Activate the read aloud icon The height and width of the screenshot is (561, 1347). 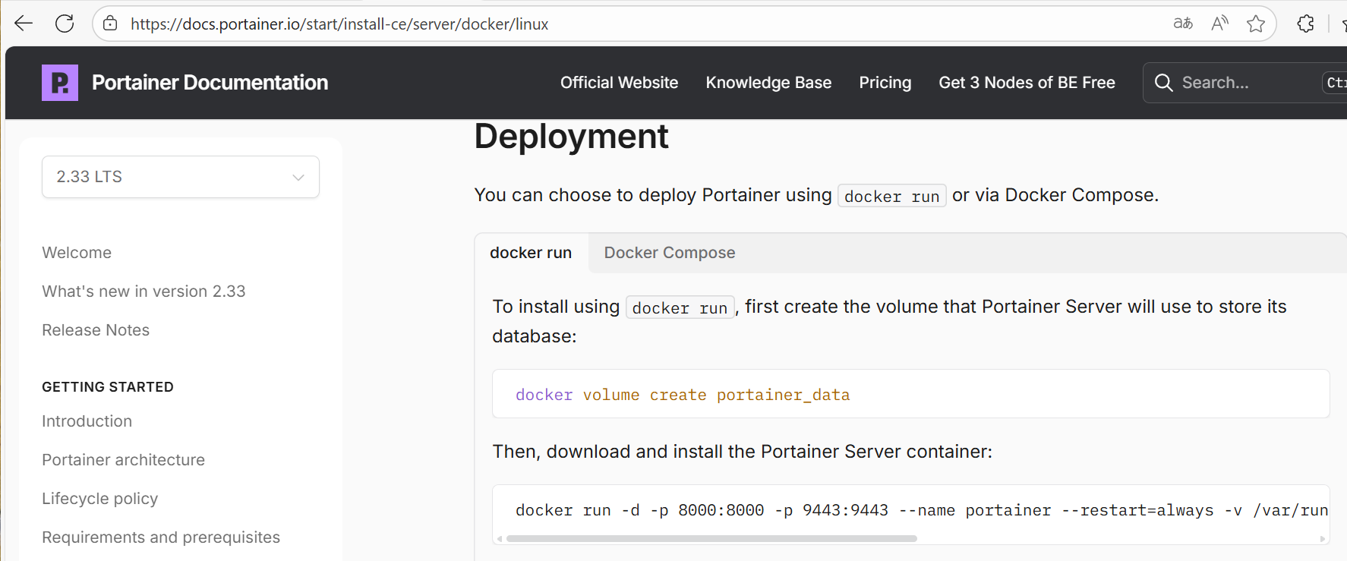click(1219, 24)
